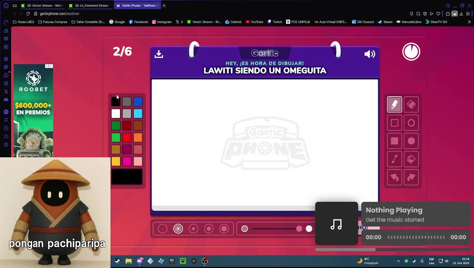The height and width of the screenshot is (268, 474).
Task: Open the YouTube bookmark
Action: tap(254, 22)
